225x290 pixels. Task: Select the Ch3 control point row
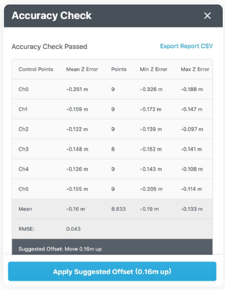[112, 149]
